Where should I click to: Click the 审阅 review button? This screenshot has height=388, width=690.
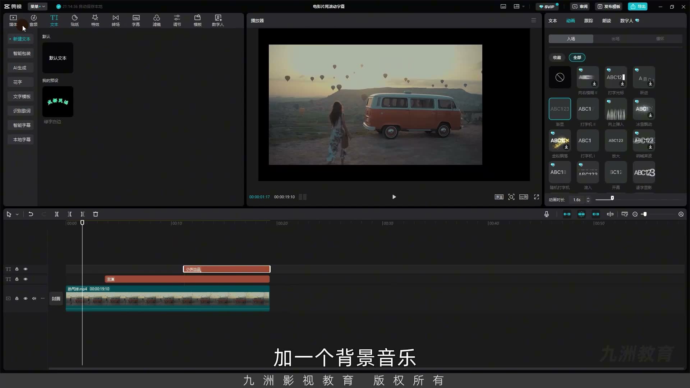tap(580, 6)
